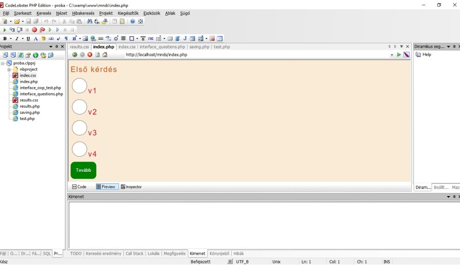The width and height of the screenshot is (460, 266).
Task: Click the home icon in preview bar
Action: tap(105, 55)
